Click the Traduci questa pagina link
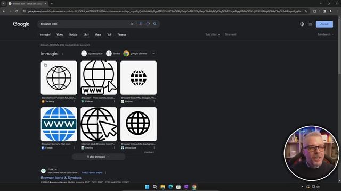Viewport: 341px width, 191px height. click(92, 173)
